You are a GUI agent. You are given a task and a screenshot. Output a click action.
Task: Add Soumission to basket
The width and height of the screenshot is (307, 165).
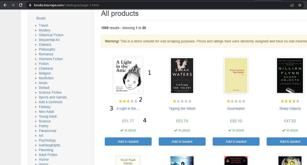pyautogui.click(x=236, y=142)
